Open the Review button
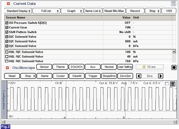Image resolution: width=179 pixels, height=129 pixels. tap(109, 67)
